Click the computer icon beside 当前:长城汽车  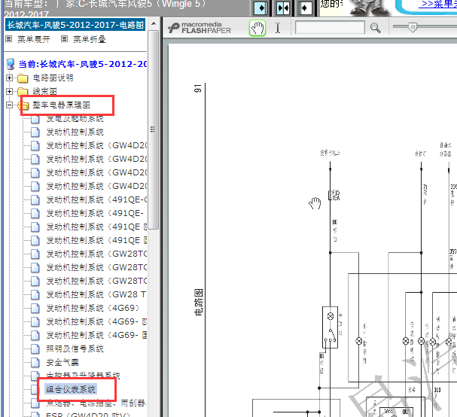[x=11, y=64]
